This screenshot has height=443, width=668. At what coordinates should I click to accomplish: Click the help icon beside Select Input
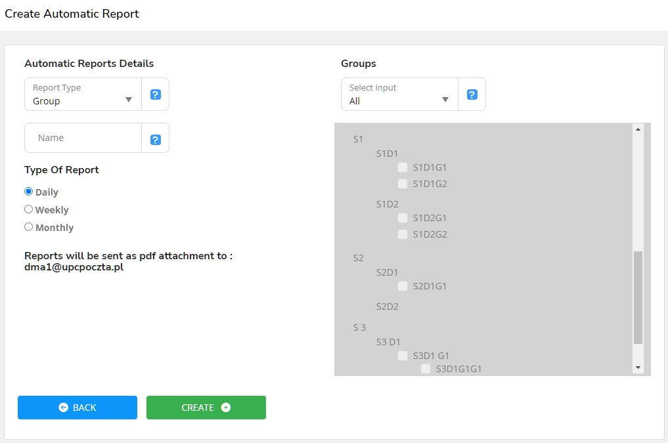(x=472, y=95)
